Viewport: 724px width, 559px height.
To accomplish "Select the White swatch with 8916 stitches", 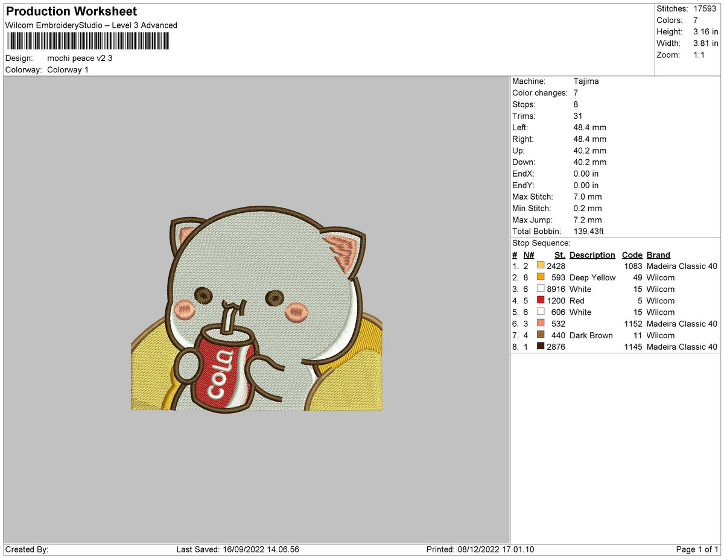I will pyautogui.click(x=541, y=289).
